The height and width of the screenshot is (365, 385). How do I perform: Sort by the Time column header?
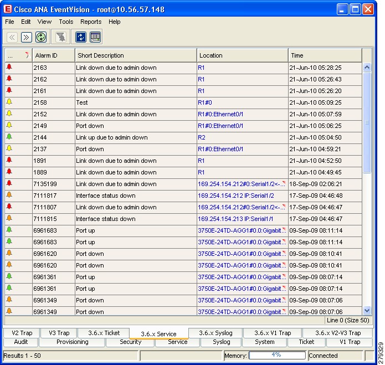coord(325,55)
